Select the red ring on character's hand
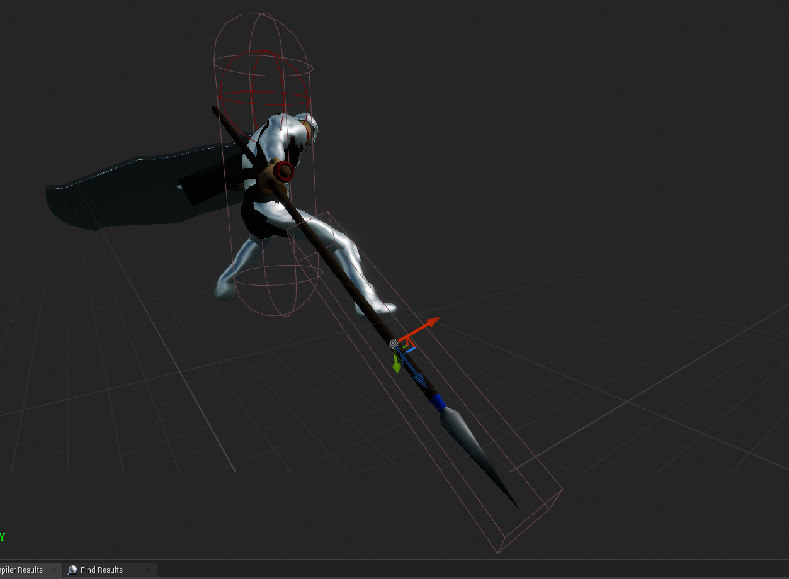789x579 pixels. pos(285,171)
